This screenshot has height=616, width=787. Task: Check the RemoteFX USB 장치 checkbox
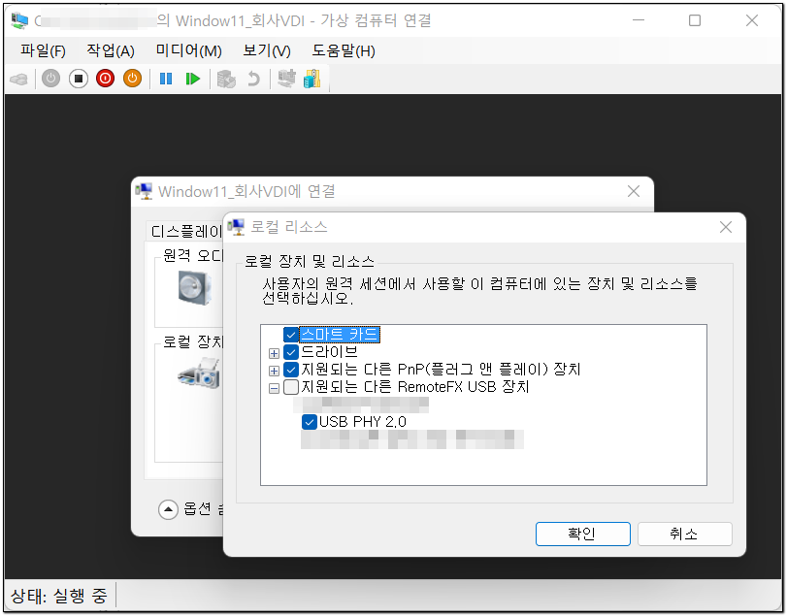pyautogui.click(x=291, y=387)
